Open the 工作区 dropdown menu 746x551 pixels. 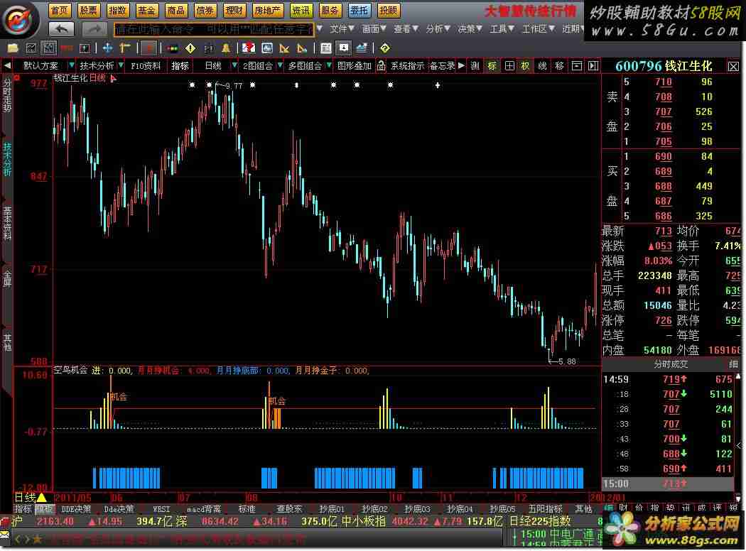tap(538, 30)
